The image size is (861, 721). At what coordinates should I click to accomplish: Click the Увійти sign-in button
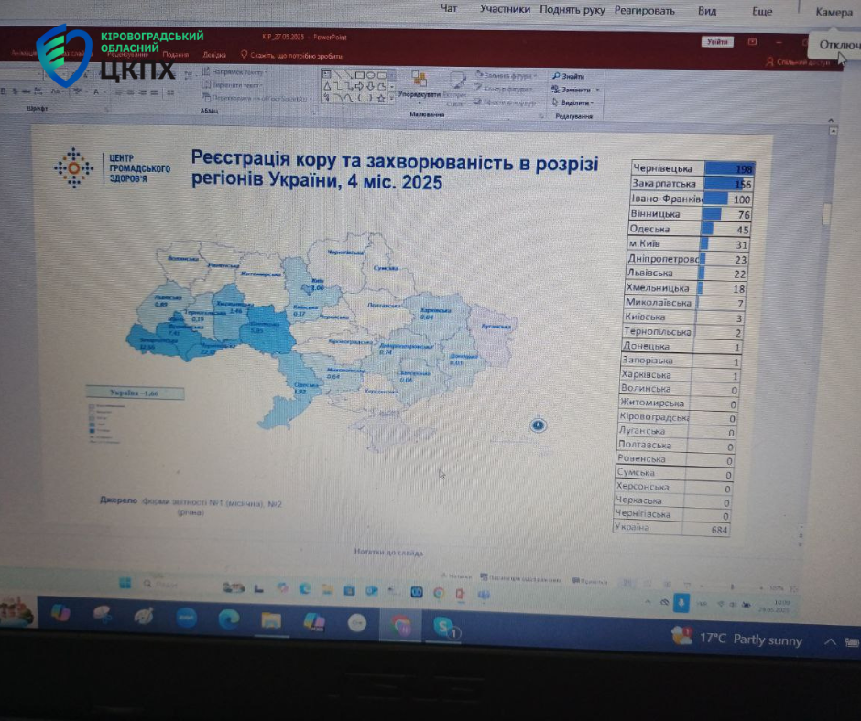point(717,42)
